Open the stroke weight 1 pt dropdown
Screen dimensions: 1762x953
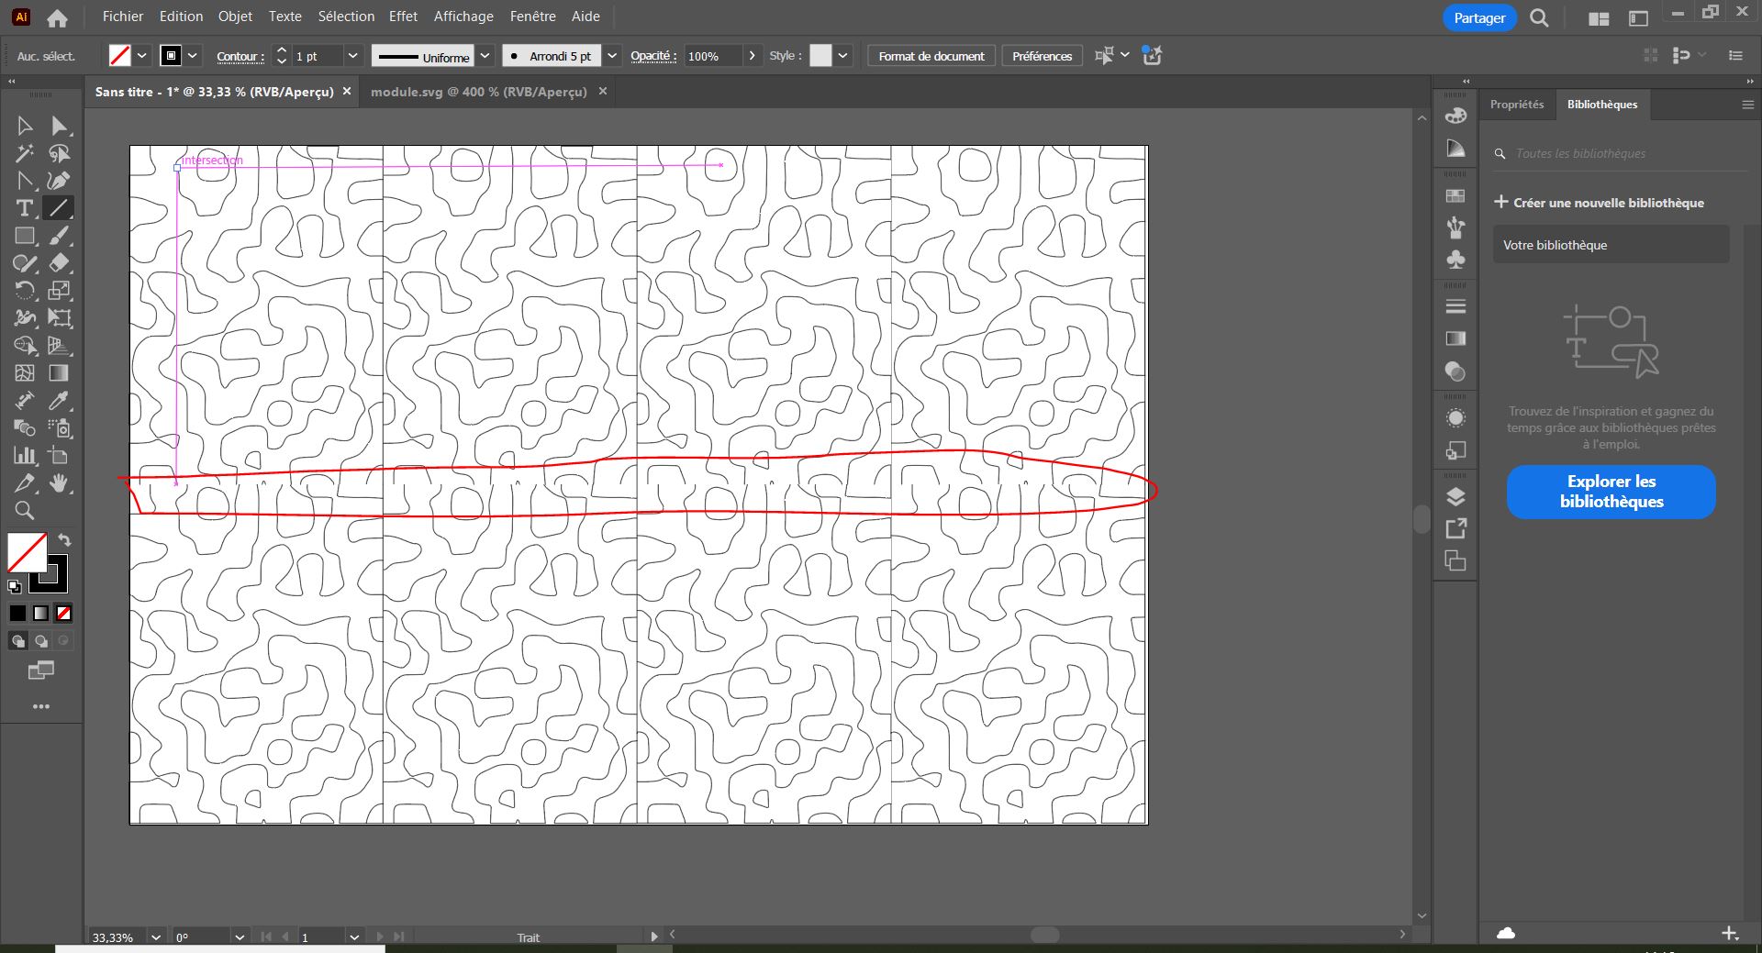point(352,56)
